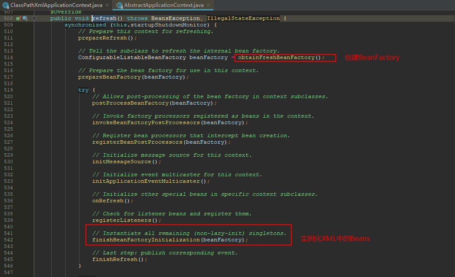Click comment 'Check for listener beans'

[x=172, y=214]
